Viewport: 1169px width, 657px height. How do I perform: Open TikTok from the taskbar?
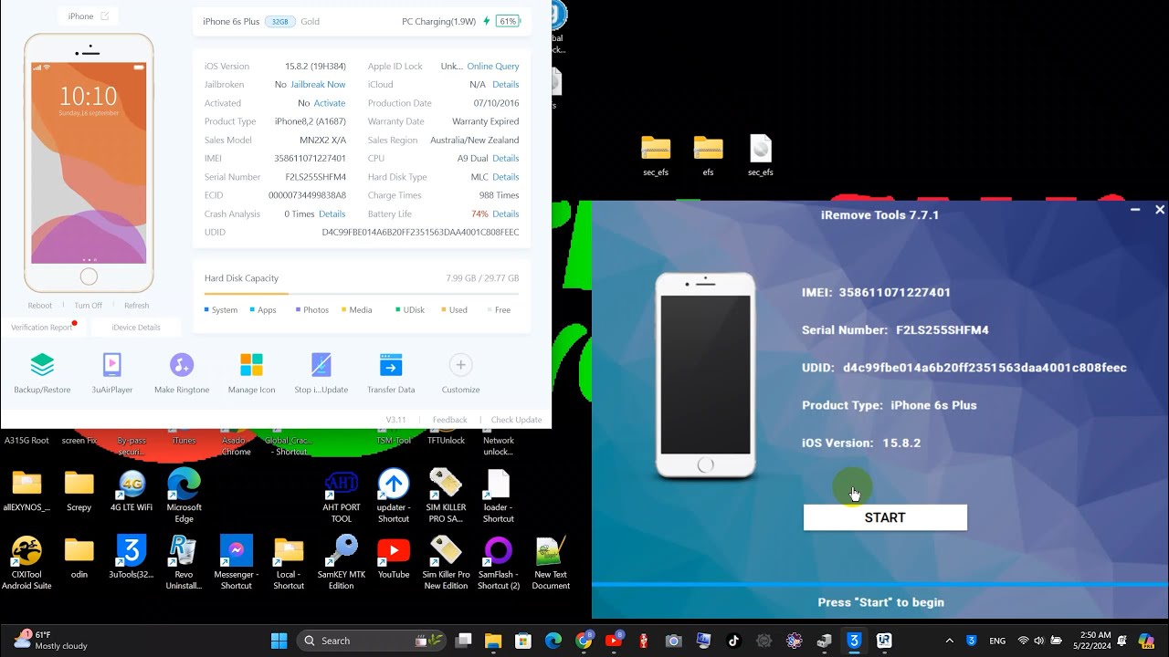click(x=733, y=641)
